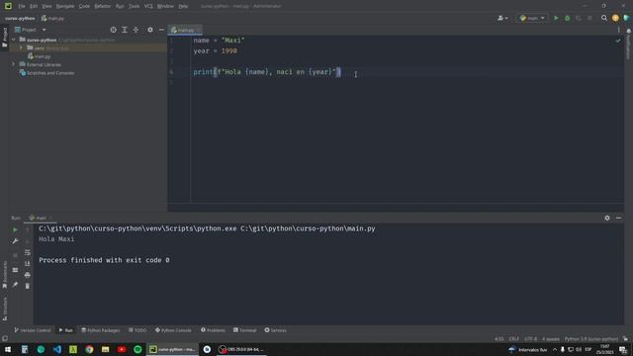Open the JetBrains Toolbox icon in toolbar
The width and height of the screenshot is (633, 356).
point(626,18)
